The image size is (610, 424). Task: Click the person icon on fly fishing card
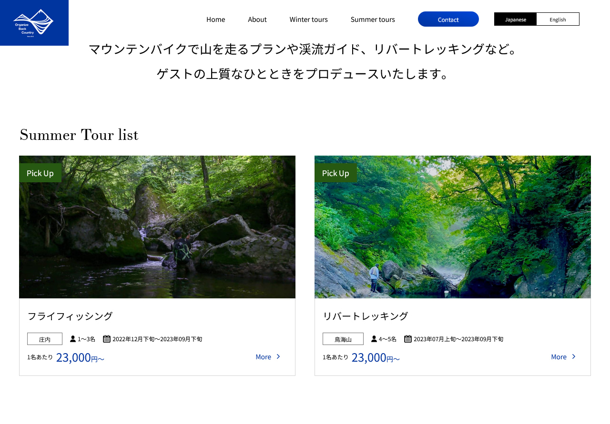[x=73, y=339]
